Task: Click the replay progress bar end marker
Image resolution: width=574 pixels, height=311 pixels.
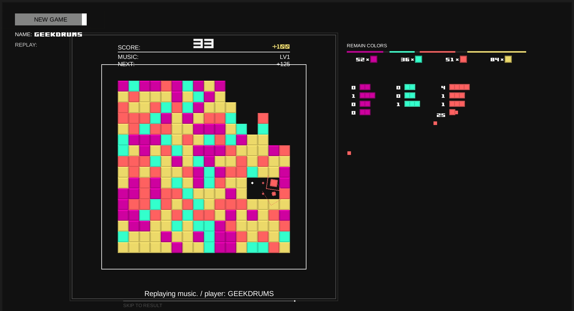Action: click(x=295, y=301)
